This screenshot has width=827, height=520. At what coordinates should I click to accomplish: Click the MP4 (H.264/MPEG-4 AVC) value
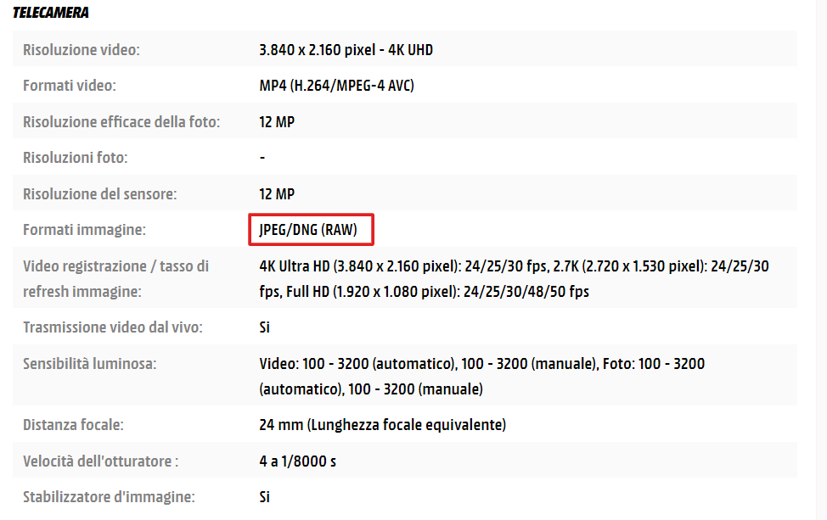coord(336,86)
